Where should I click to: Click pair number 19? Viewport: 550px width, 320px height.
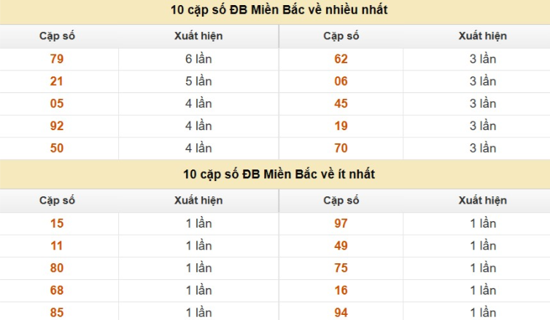(341, 126)
